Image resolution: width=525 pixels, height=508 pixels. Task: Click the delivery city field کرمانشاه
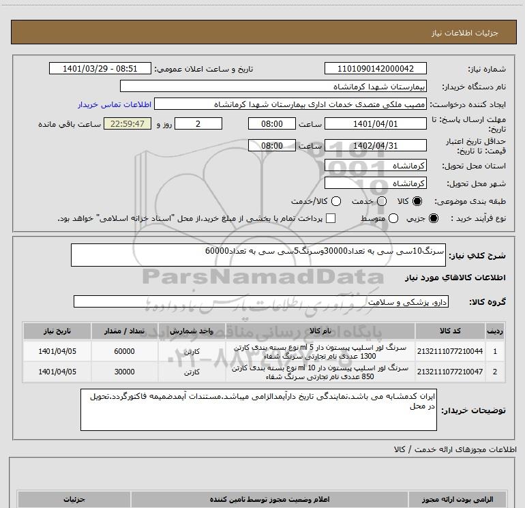(x=375, y=183)
